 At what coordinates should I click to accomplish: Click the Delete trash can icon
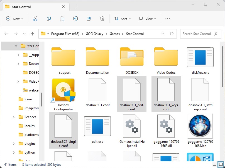coord(102,19)
